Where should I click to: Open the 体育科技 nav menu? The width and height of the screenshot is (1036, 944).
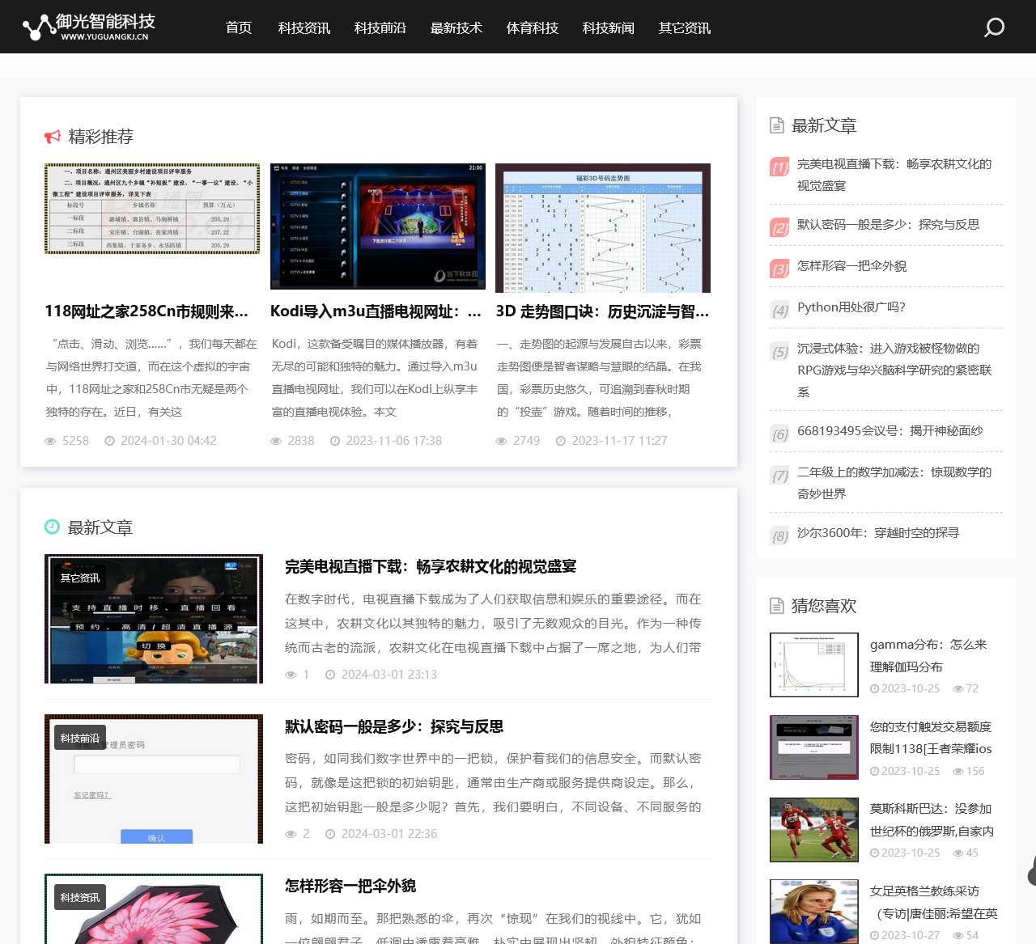533,28
